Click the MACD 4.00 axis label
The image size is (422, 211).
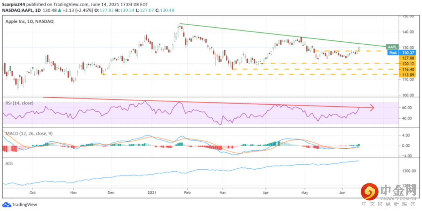point(406,135)
